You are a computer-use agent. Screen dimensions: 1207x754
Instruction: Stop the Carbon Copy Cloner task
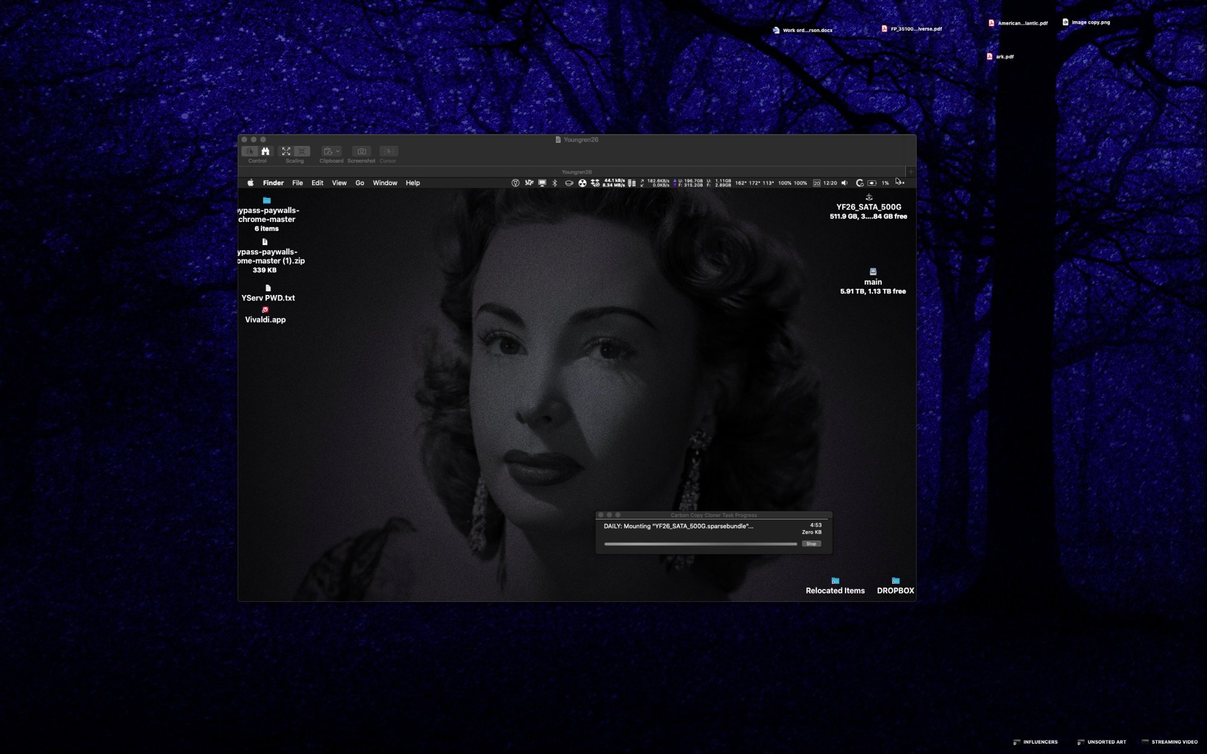point(811,543)
